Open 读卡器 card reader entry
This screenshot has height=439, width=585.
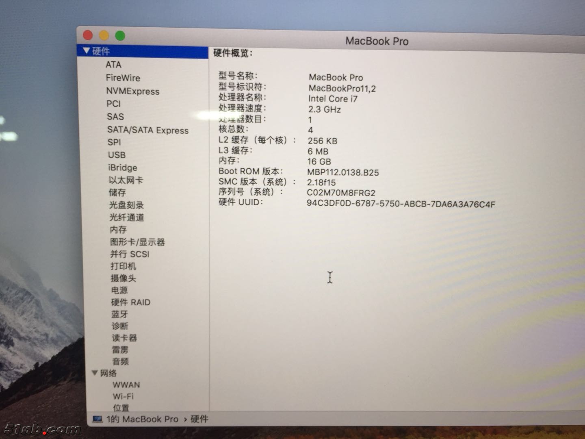point(125,338)
